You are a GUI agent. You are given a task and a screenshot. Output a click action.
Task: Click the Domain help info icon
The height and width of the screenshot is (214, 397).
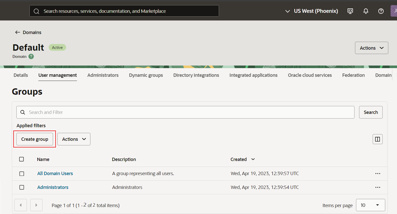31,57
